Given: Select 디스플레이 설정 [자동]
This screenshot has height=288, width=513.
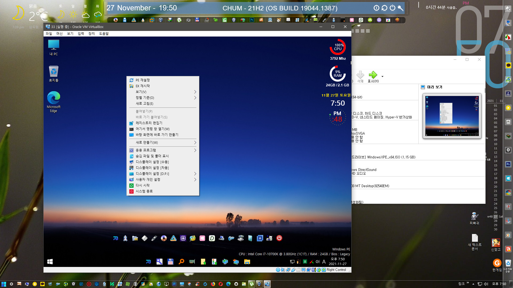Looking at the screenshot, I should click(x=163, y=168).
